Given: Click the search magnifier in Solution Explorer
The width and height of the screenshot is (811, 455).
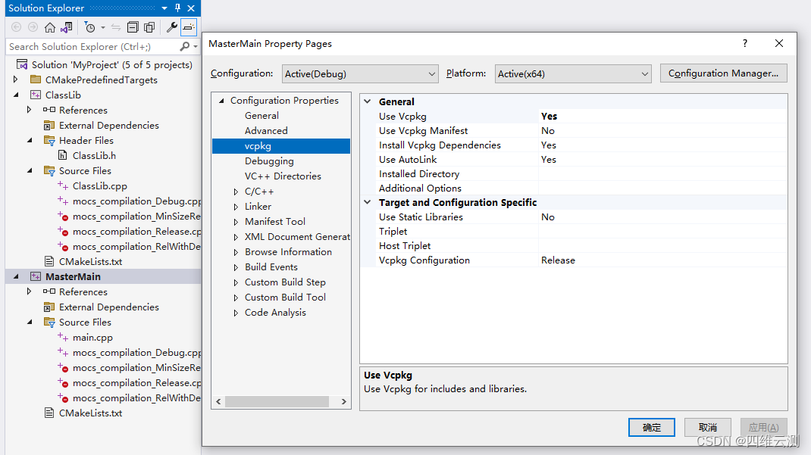Looking at the screenshot, I should coord(183,46).
